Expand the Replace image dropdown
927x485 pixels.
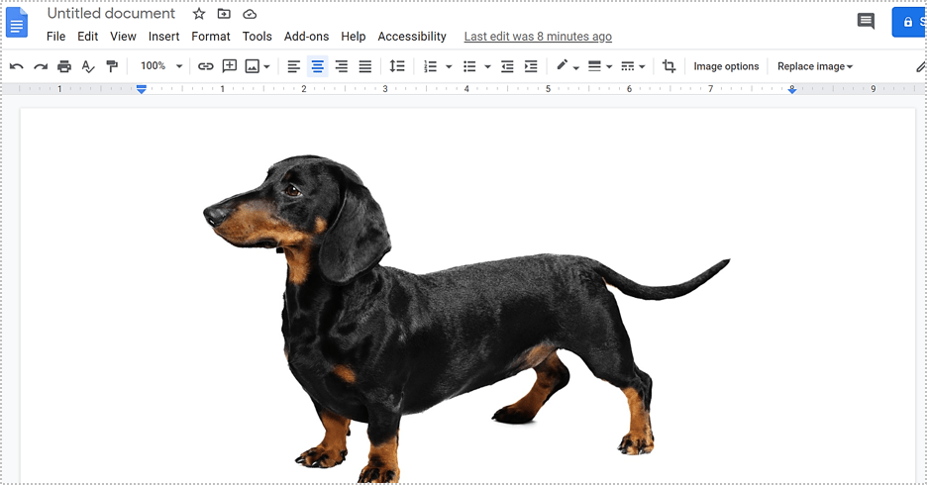pos(815,66)
